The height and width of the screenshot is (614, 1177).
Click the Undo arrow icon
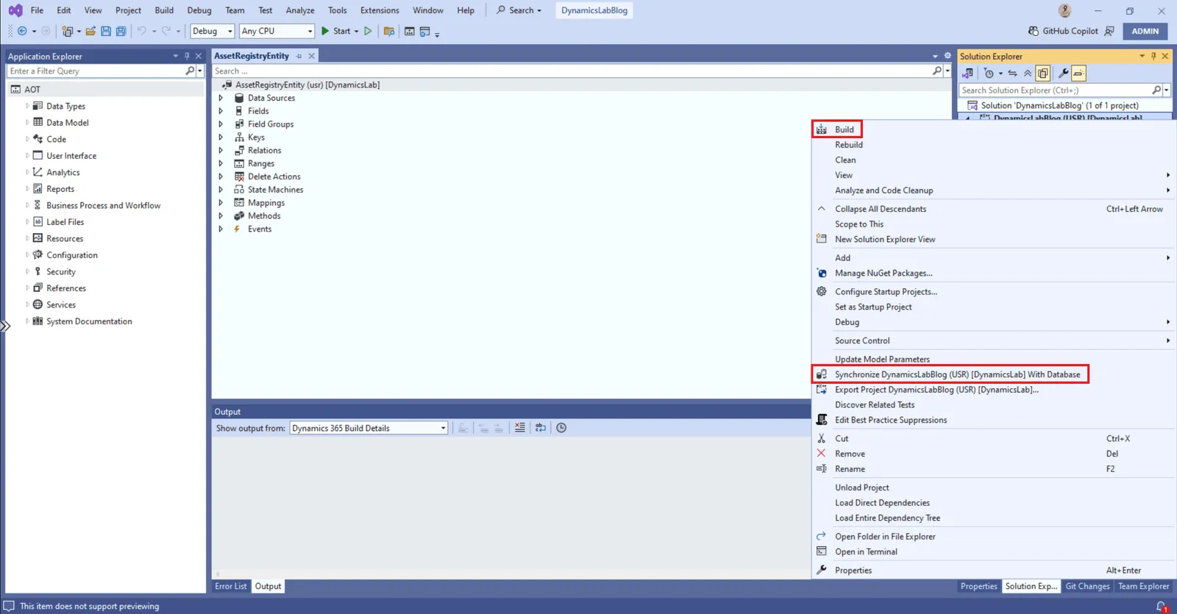[x=141, y=31]
